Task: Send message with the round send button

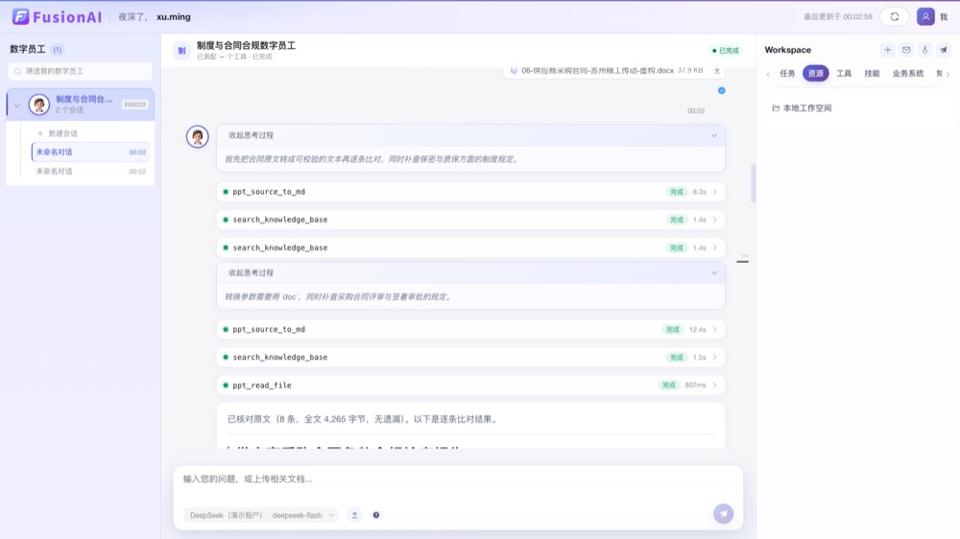Action: (723, 514)
